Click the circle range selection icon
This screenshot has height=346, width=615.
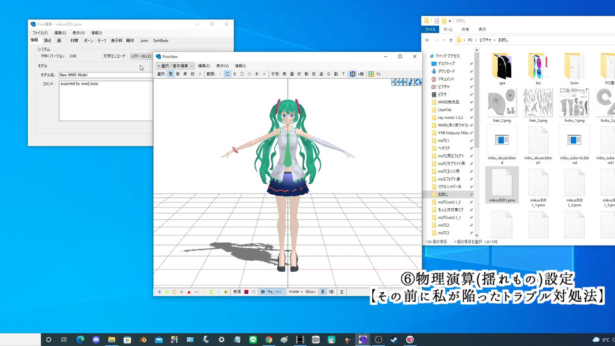242,74
